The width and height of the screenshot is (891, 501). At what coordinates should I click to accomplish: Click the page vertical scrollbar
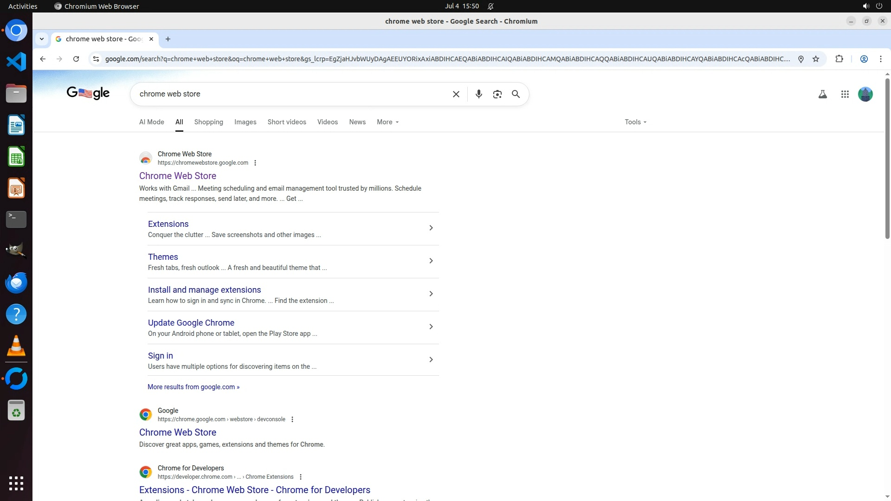pos(887,158)
